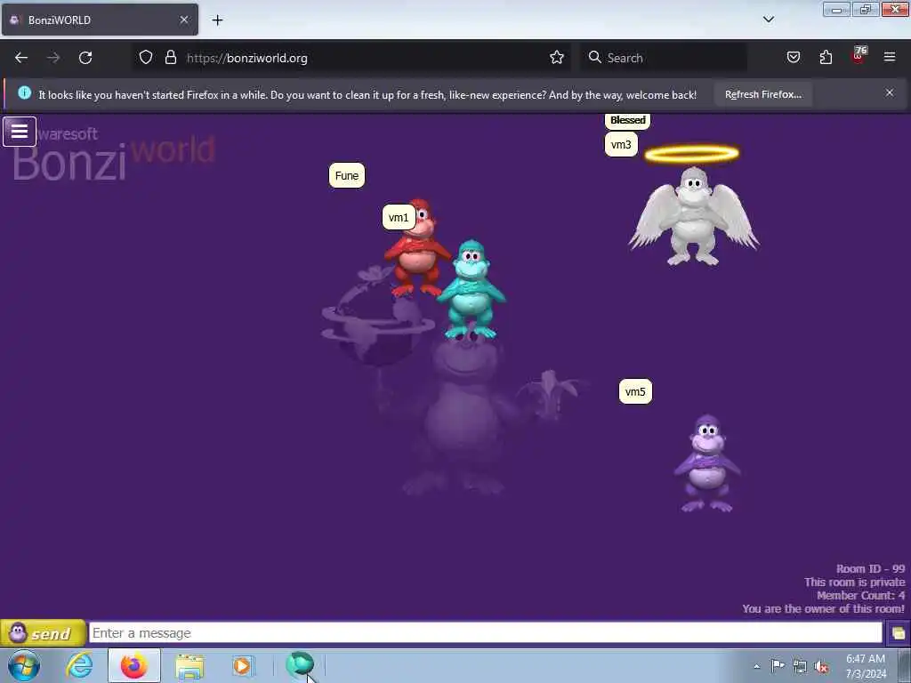This screenshot has height=683, width=911.
Task: Open Windows Explorer from taskbar
Action: click(189, 665)
